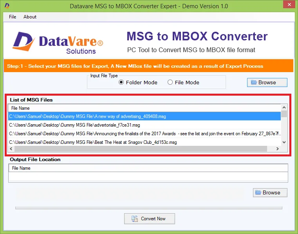Select the File Mode radio button

[x=183, y=82]
